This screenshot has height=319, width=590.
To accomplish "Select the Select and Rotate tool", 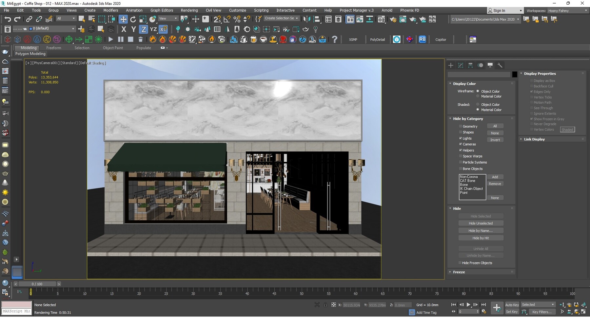I will coord(133,19).
